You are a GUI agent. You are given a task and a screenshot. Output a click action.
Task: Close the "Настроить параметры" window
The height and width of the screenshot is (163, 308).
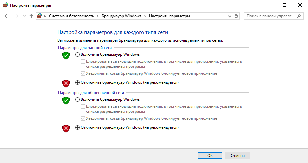click(300, 5)
